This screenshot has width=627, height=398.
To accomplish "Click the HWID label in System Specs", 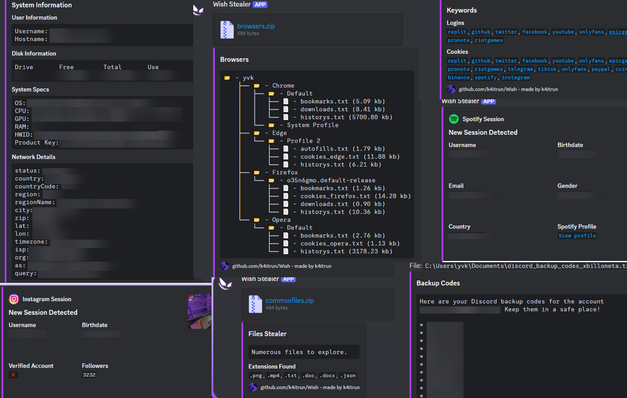I will 24,135.
